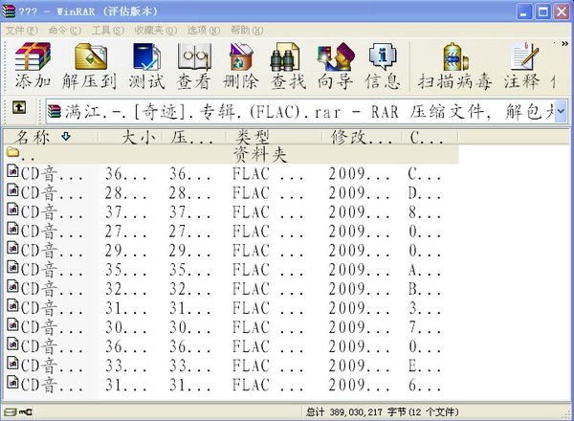Click file icon of row with CRC D...
574x421 pixels.
pos(12,189)
